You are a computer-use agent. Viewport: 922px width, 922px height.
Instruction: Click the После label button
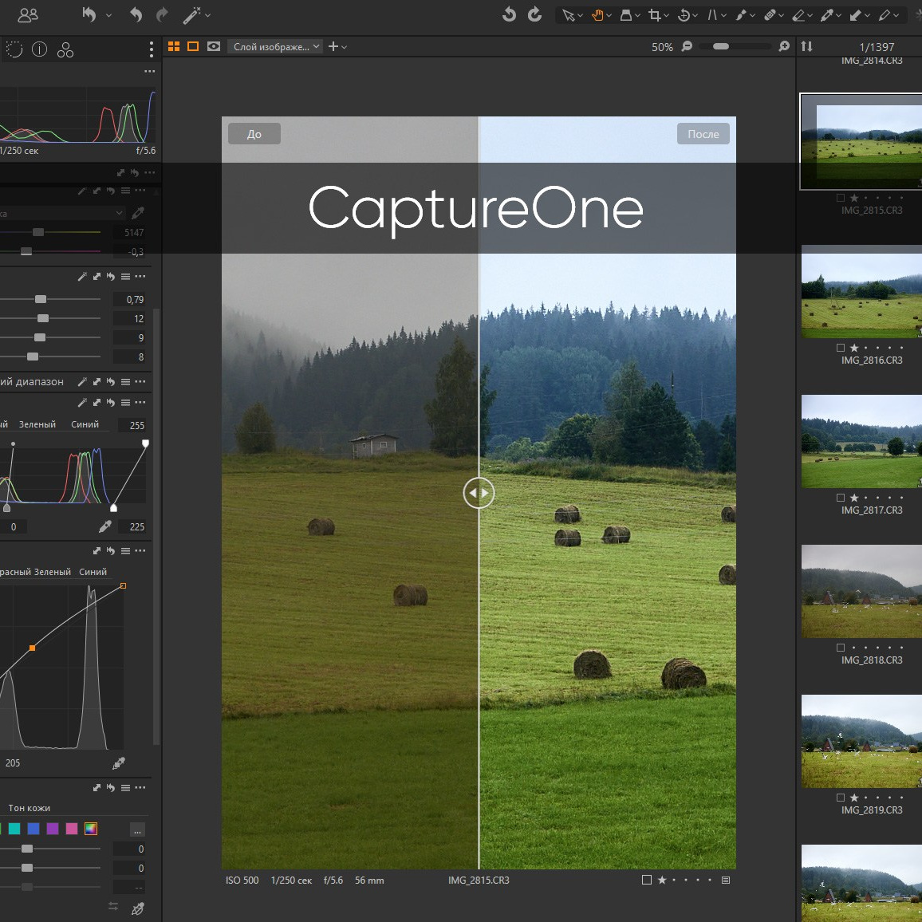pyautogui.click(x=703, y=134)
